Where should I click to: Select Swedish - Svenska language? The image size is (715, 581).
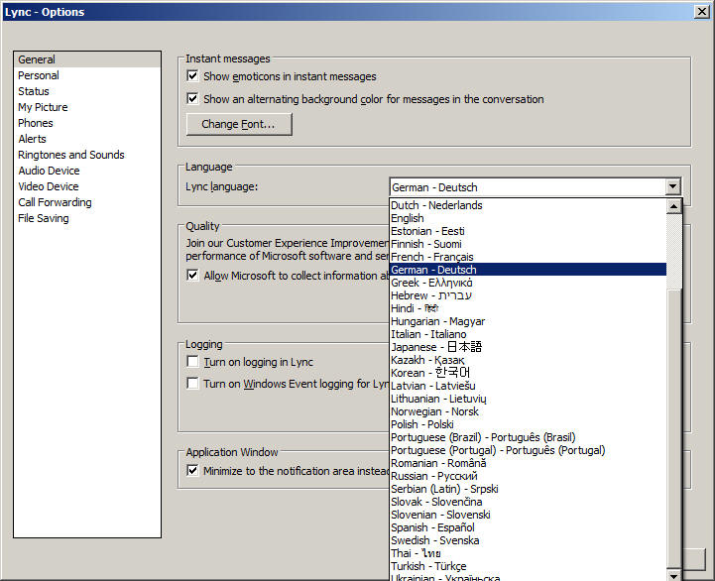coord(528,540)
